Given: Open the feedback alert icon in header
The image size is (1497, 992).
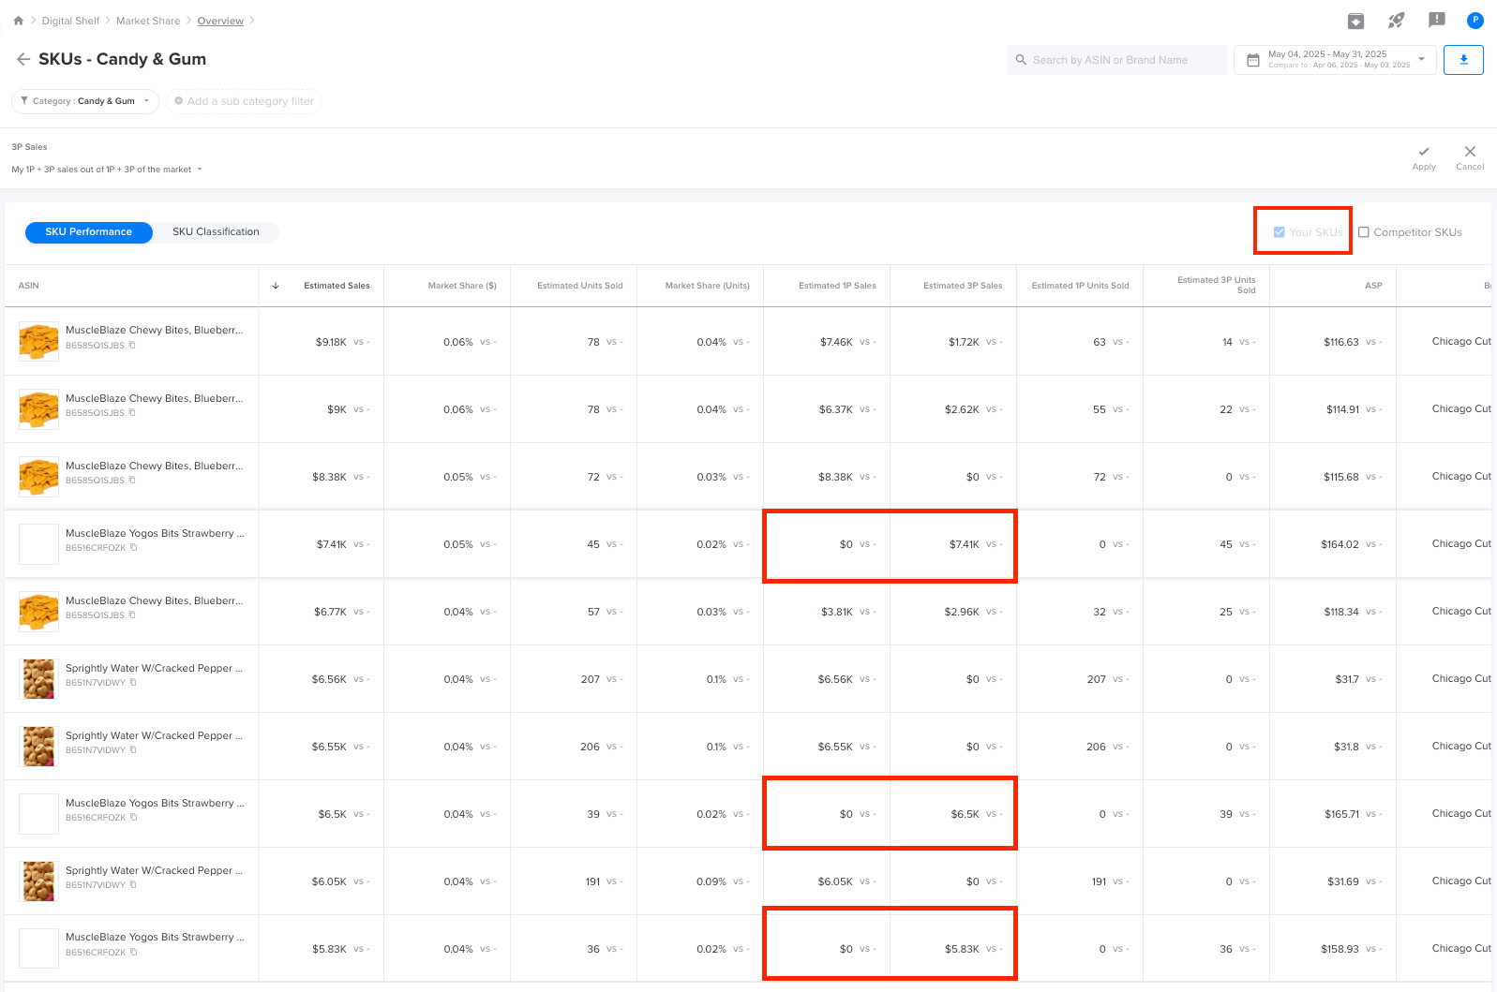Looking at the screenshot, I should pos(1436,20).
